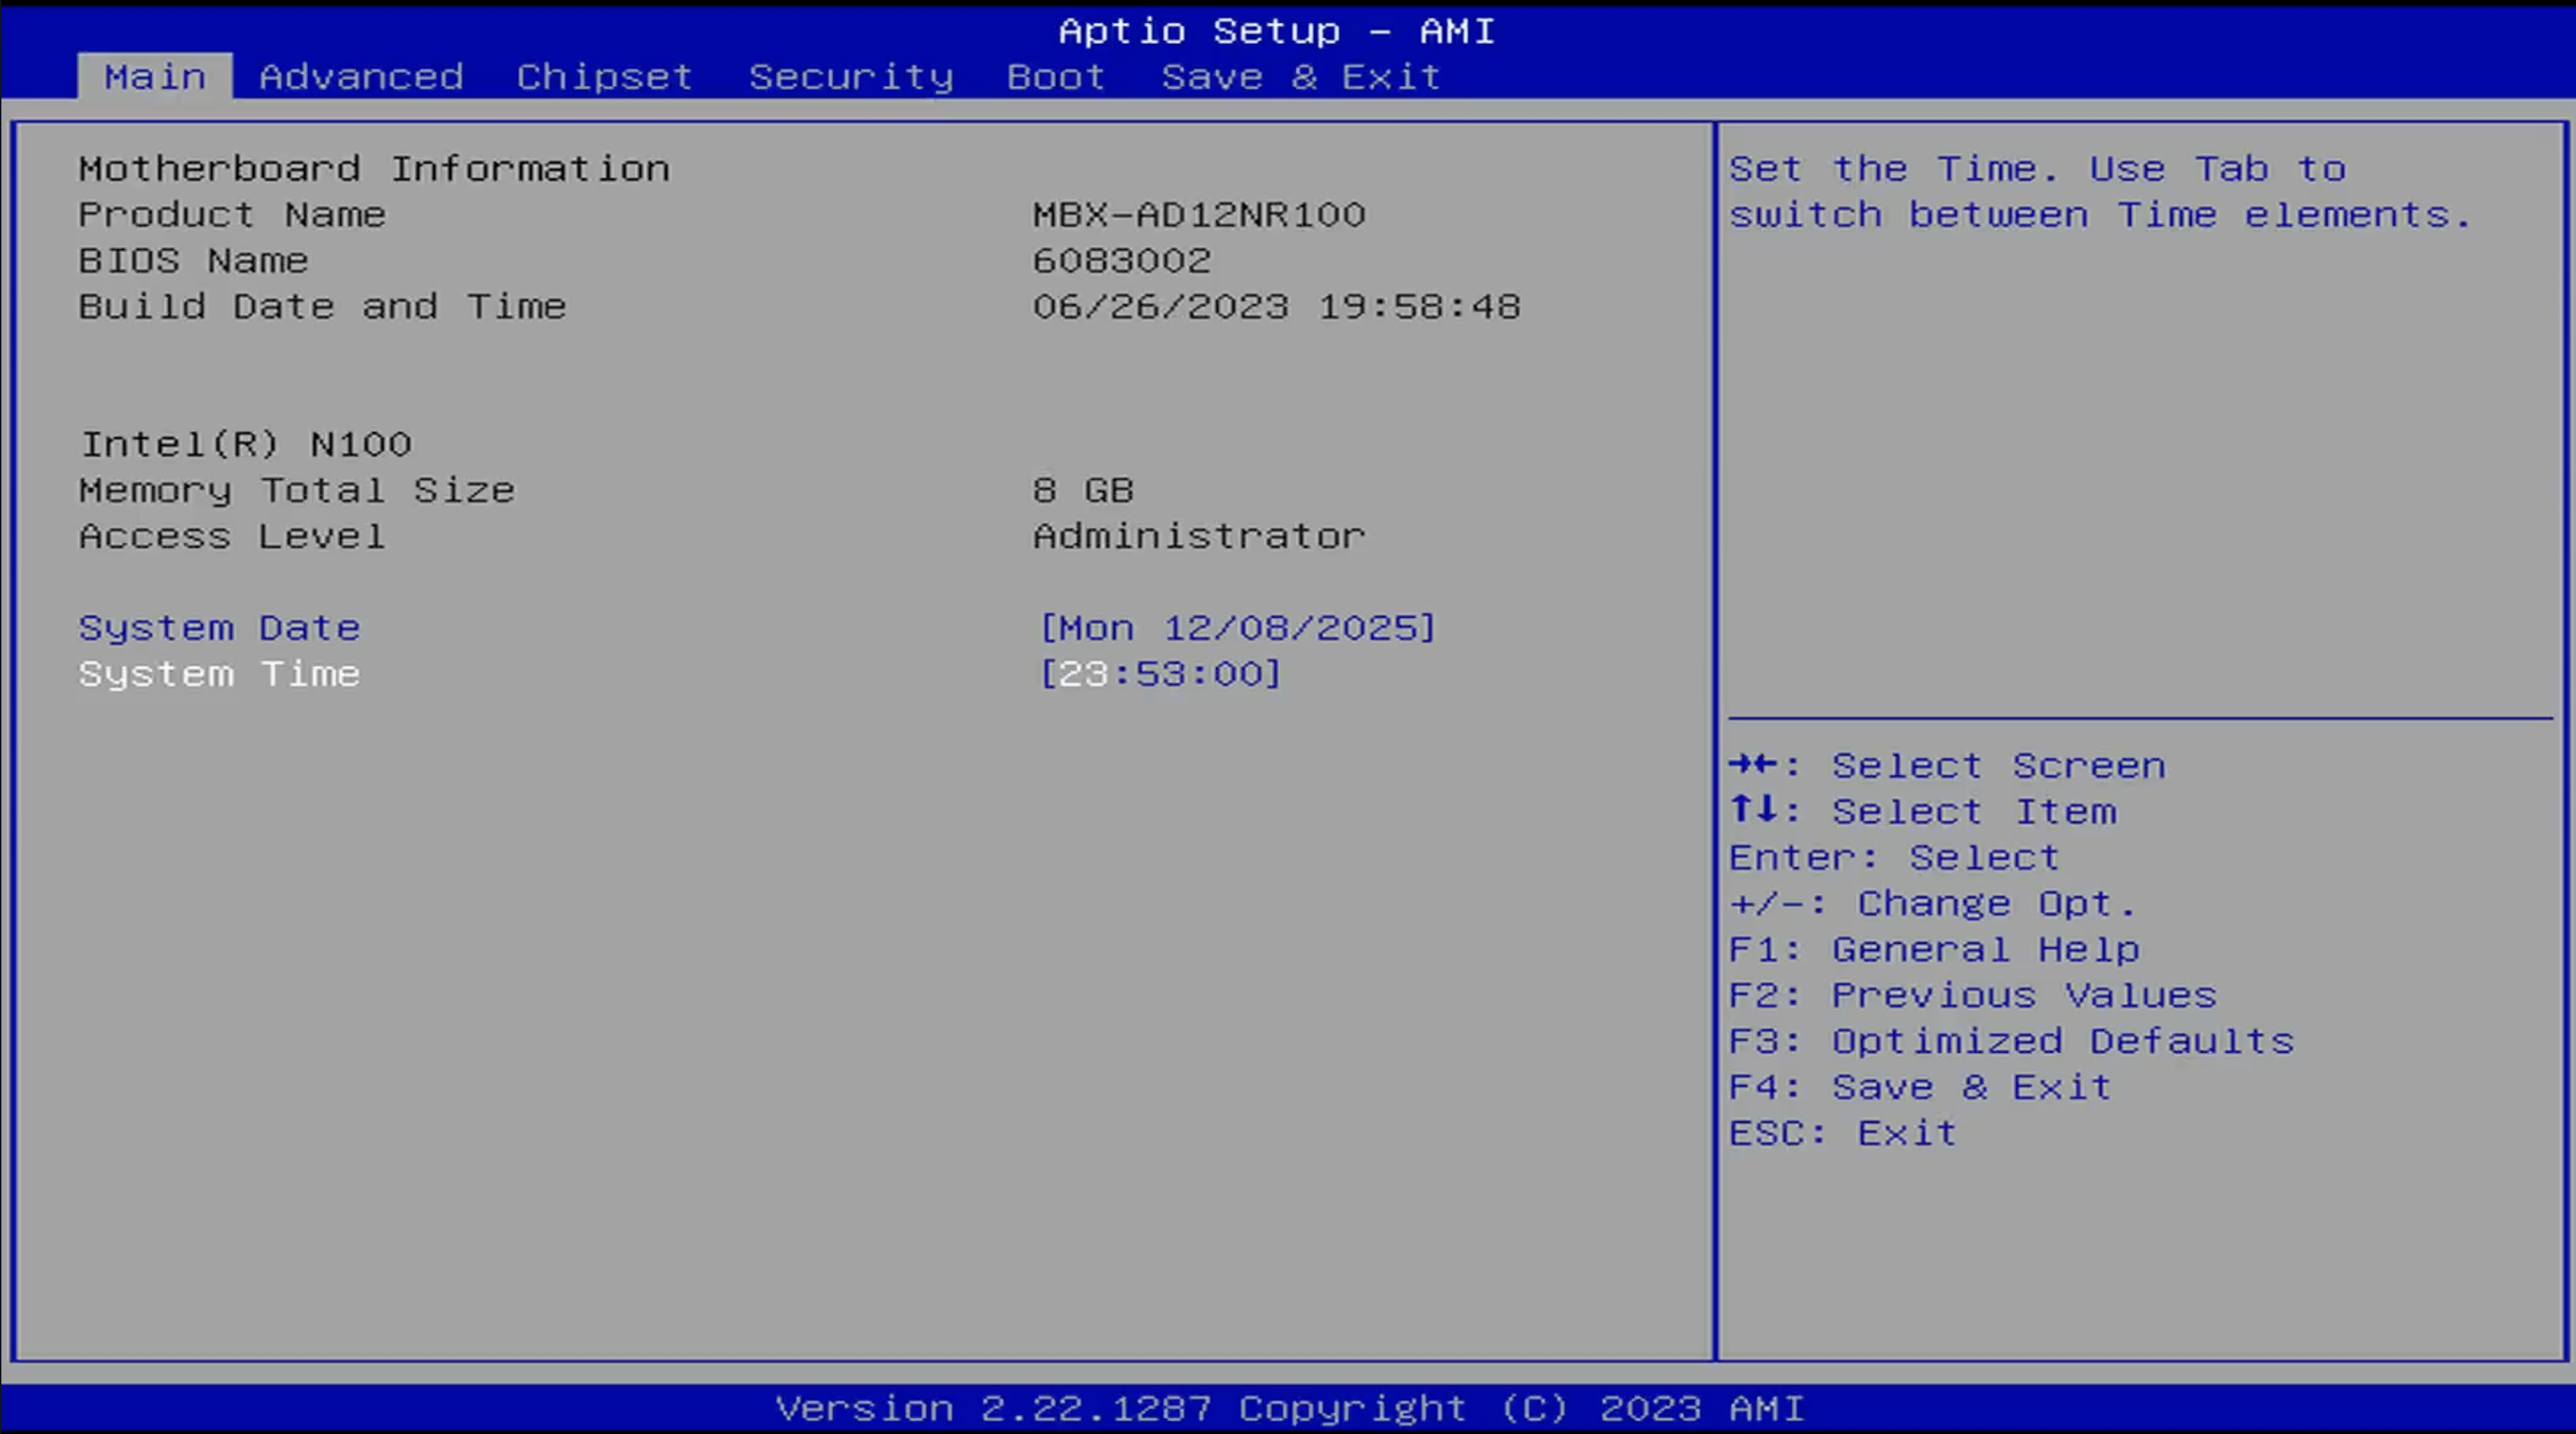Click the active Main tab
This screenshot has width=2576, height=1434.
[155, 77]
